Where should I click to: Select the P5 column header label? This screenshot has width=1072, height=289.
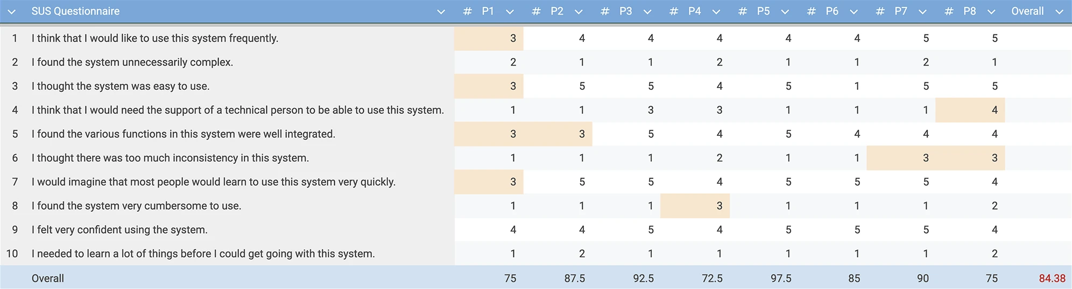tap(764, 11)
